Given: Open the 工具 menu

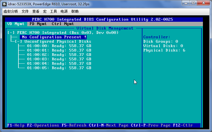Looking at the screenshot, I should (x=53, y=11).
